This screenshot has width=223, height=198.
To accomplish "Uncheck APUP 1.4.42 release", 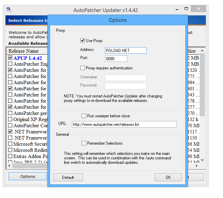I will tap(10, 58).
